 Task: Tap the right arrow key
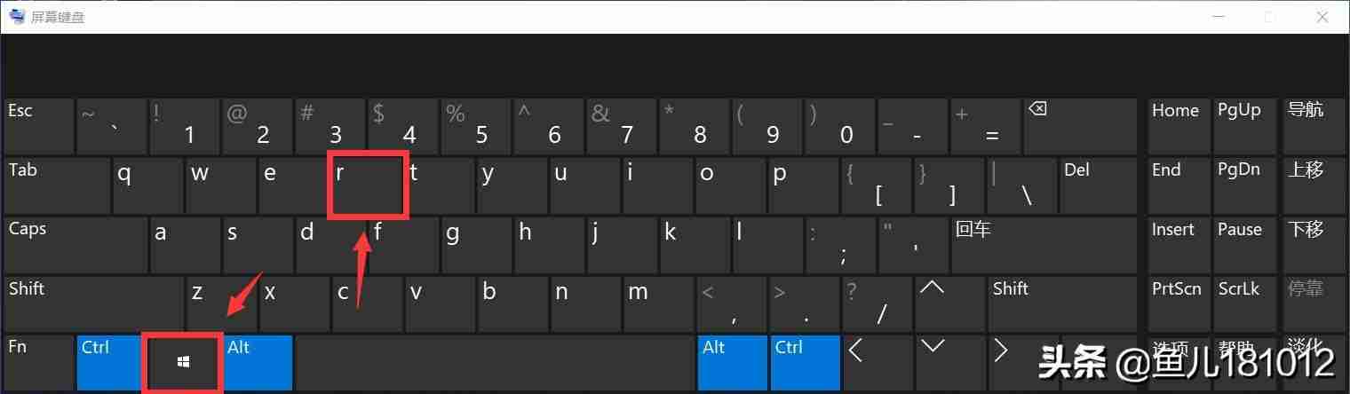[1023, 362]
